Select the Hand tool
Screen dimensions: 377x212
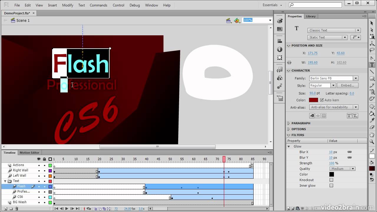tap(372, 135)
